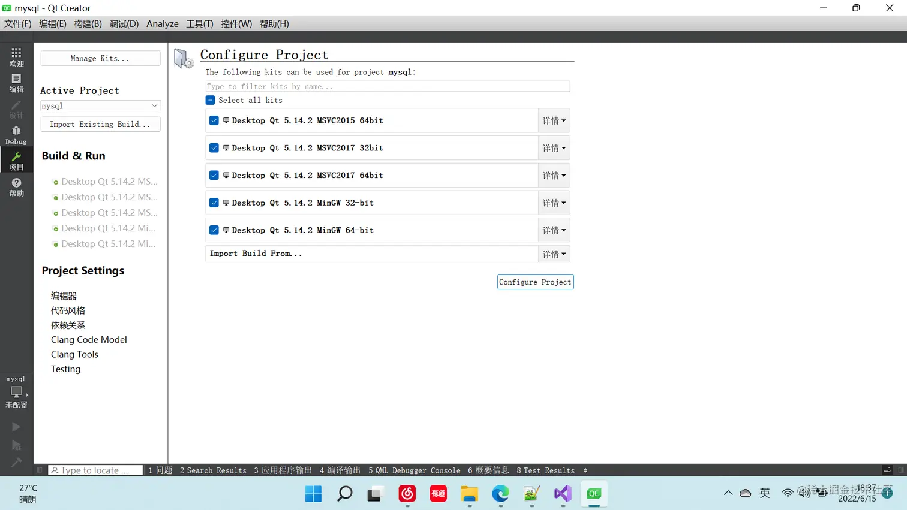Image resolution: width=907 pixels, height=510 pixels.
Task: Open Task View on taskbar
Action: (x=376, y=494)
